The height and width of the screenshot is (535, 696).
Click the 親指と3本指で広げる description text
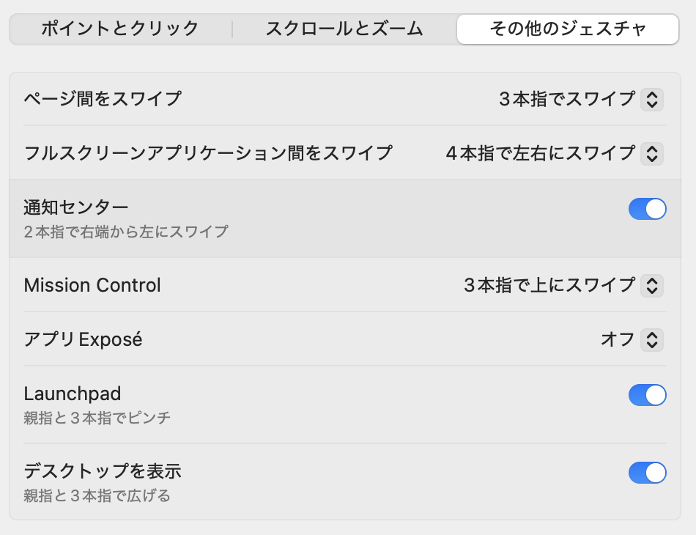pyautogui.click(x=97, y=496)
